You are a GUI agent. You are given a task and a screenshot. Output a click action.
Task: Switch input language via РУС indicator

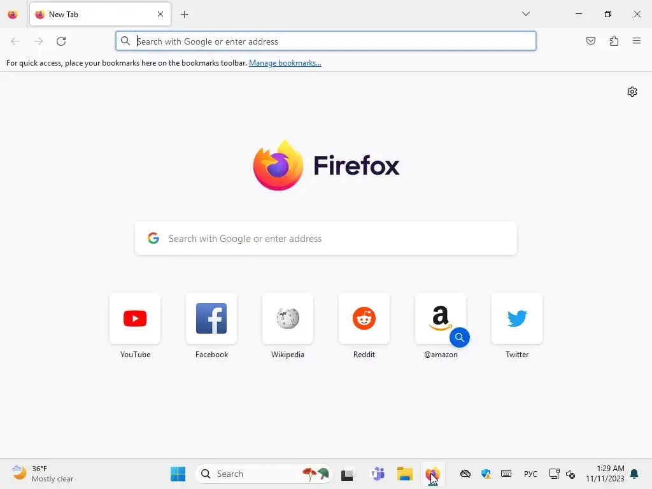530,474
